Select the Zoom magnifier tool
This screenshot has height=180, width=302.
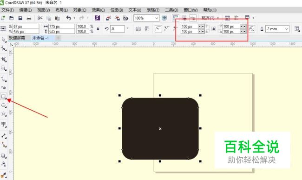3,68
